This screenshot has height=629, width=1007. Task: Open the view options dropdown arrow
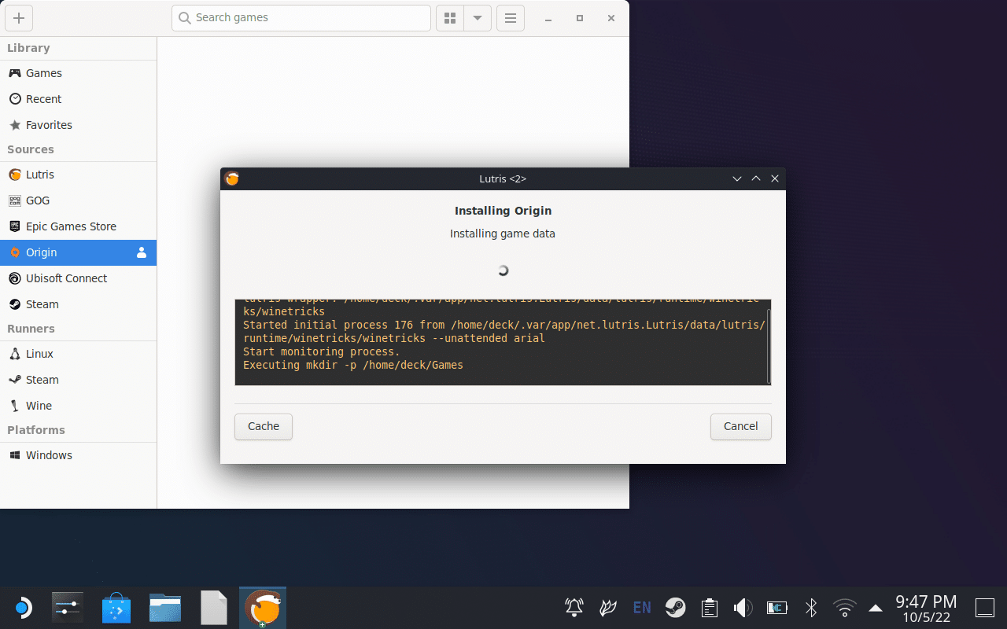pos(478,18)
